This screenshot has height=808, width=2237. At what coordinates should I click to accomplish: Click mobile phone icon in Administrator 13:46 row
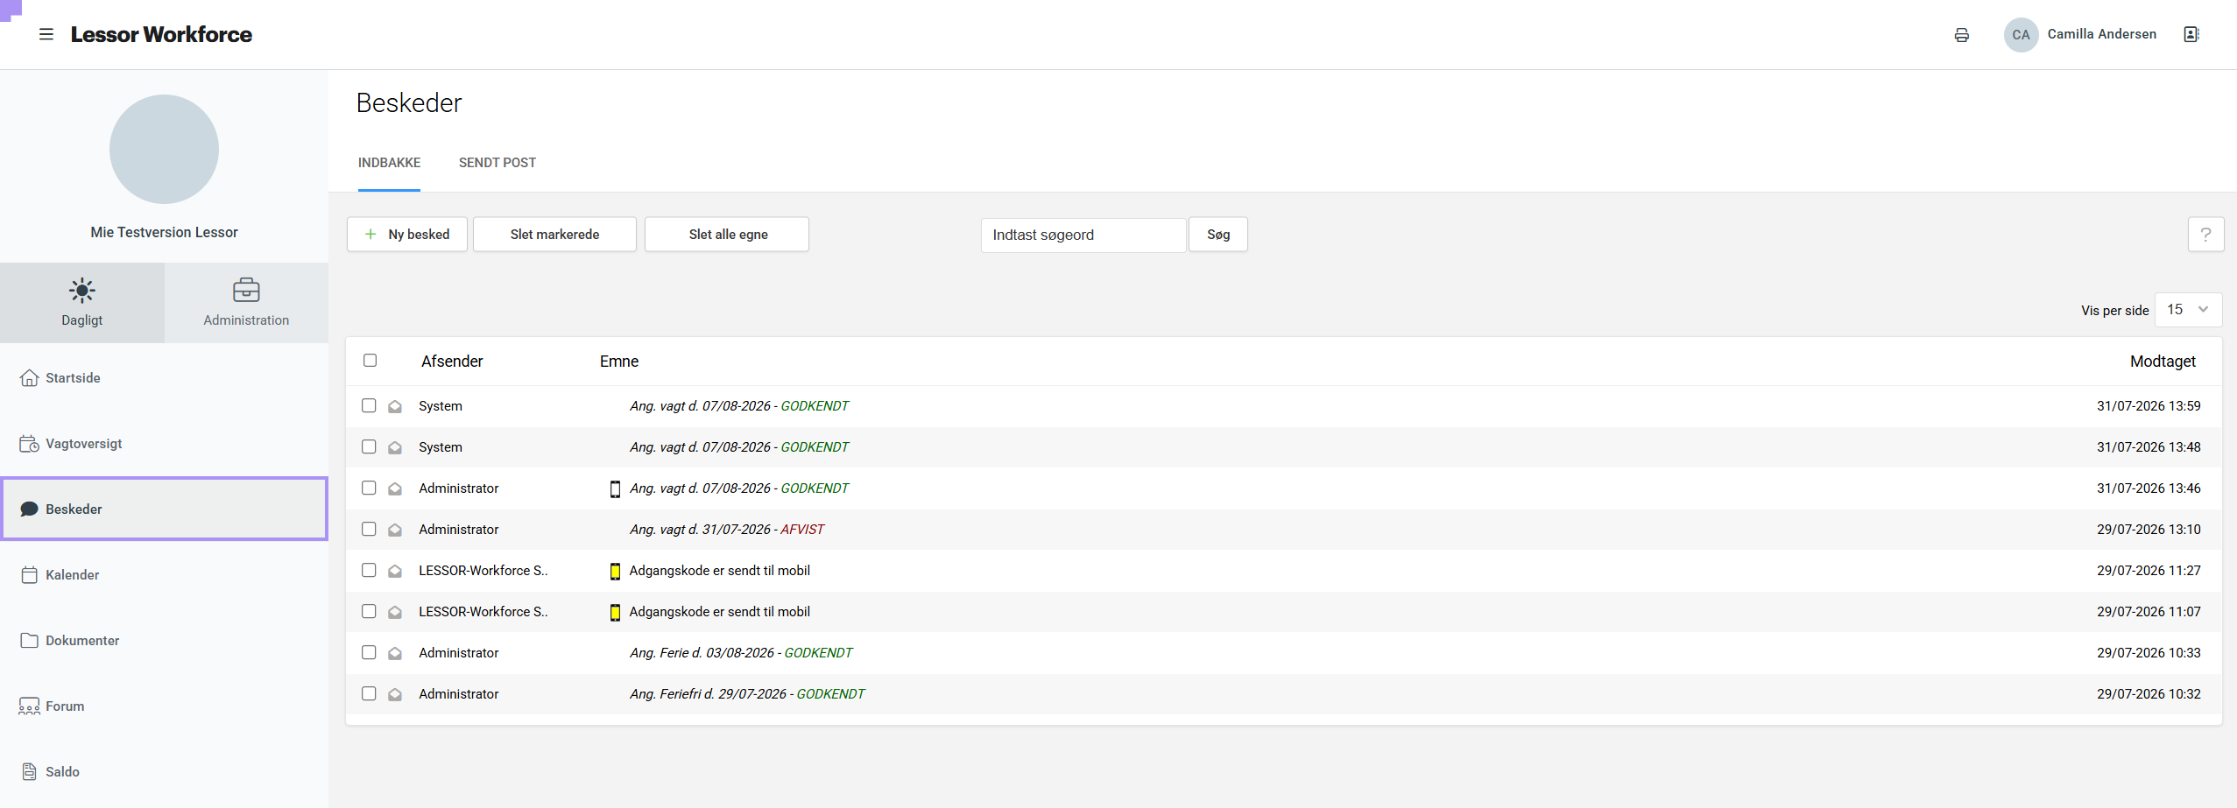615,488
